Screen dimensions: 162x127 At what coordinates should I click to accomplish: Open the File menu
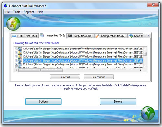click(x=7, y=12)
